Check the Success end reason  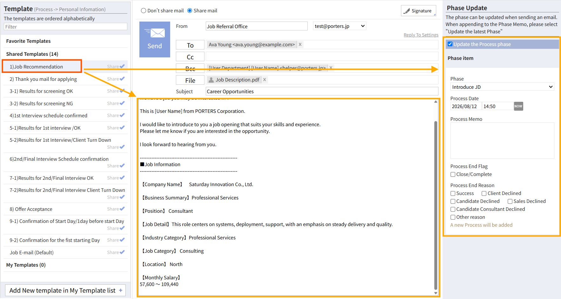[x=453, y=193]
